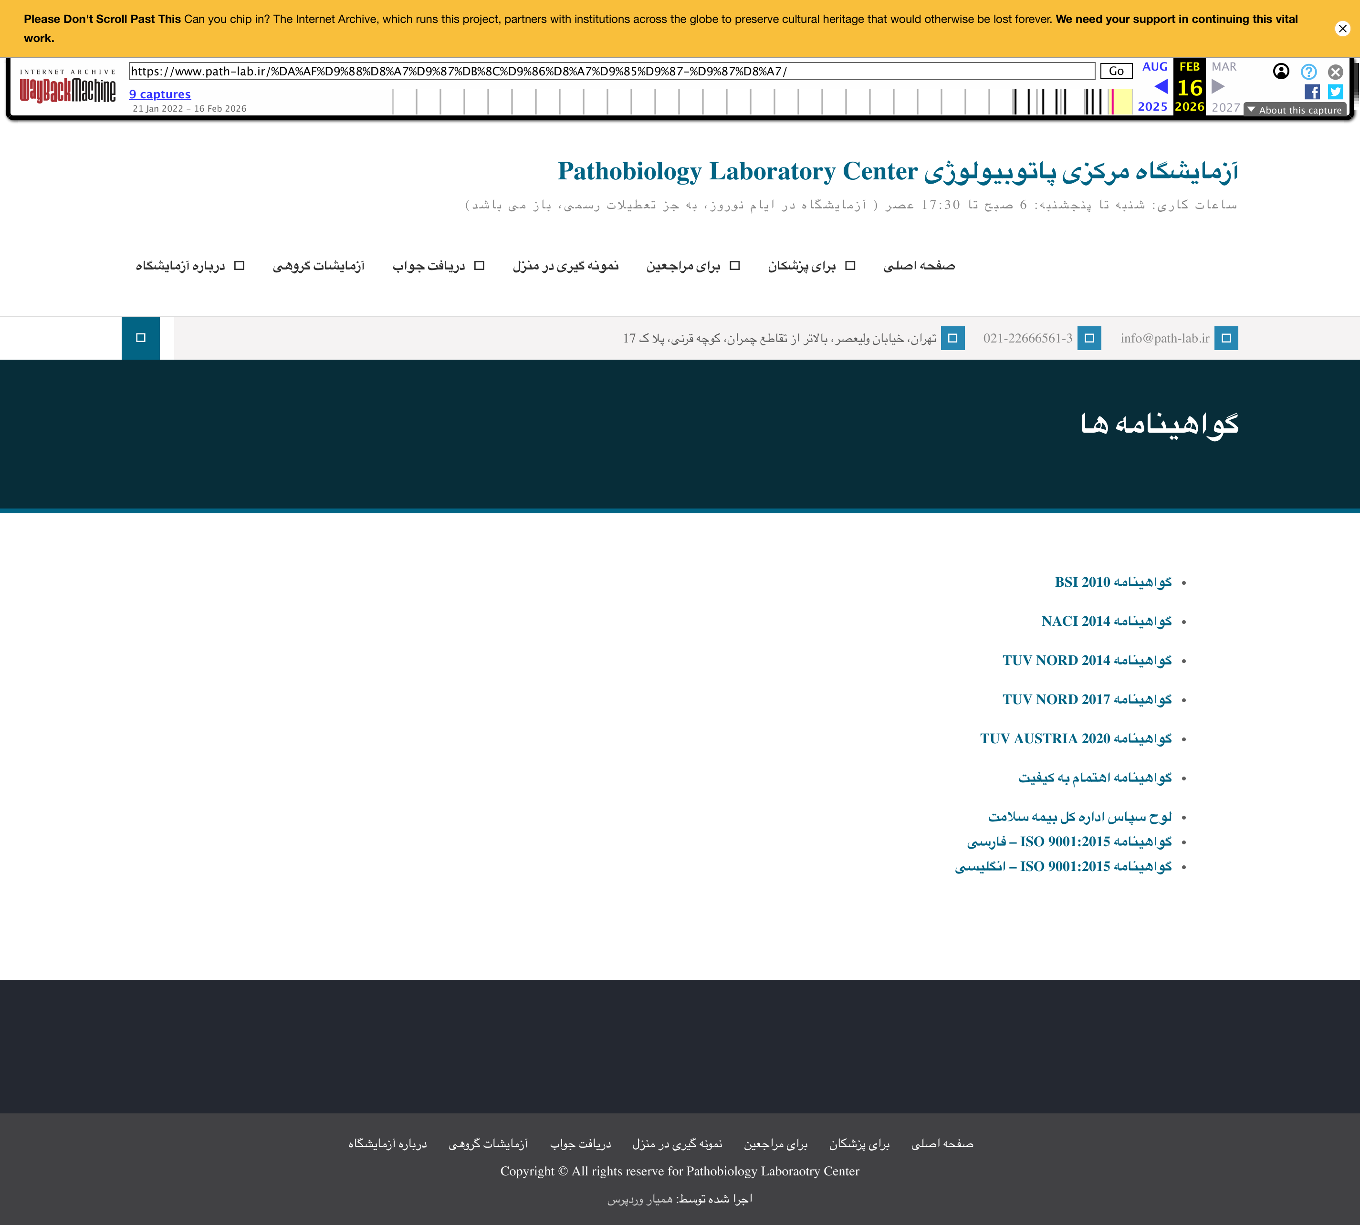Click the info@path-lab.ir email text
This screenshot has height=1225, width=1360.
pos(1165,338)
